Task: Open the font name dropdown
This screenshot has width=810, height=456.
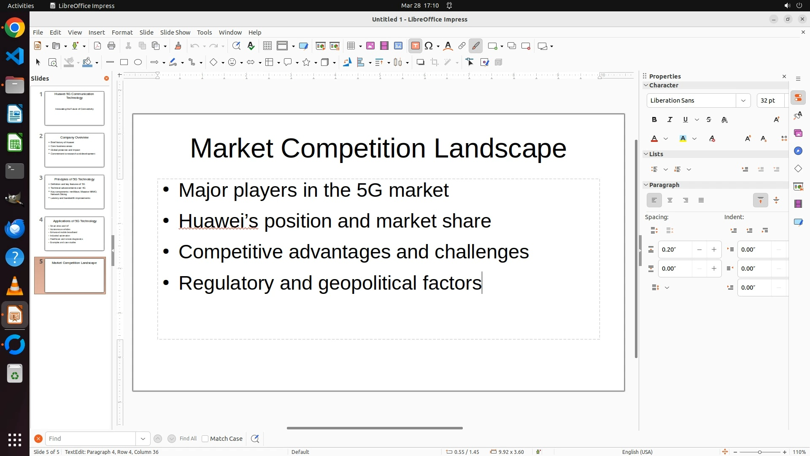Action: coord(743,100)
